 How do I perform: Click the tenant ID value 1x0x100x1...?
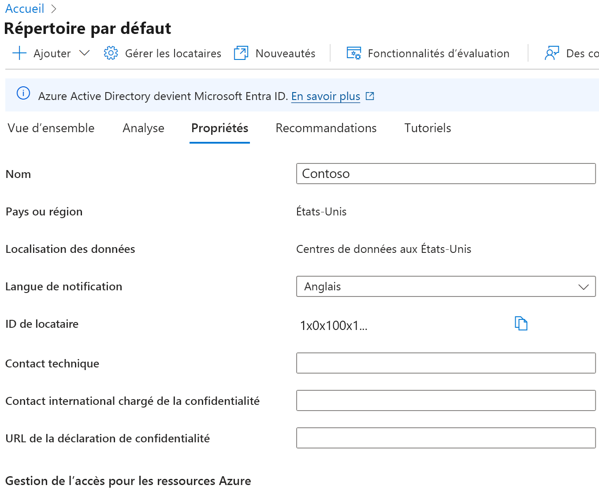tap(334, 326)
